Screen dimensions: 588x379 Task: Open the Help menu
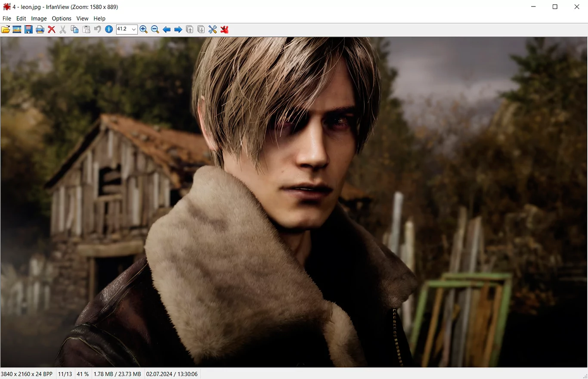coord(99,19)
